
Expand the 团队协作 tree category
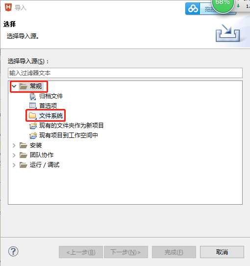point(14,155)
